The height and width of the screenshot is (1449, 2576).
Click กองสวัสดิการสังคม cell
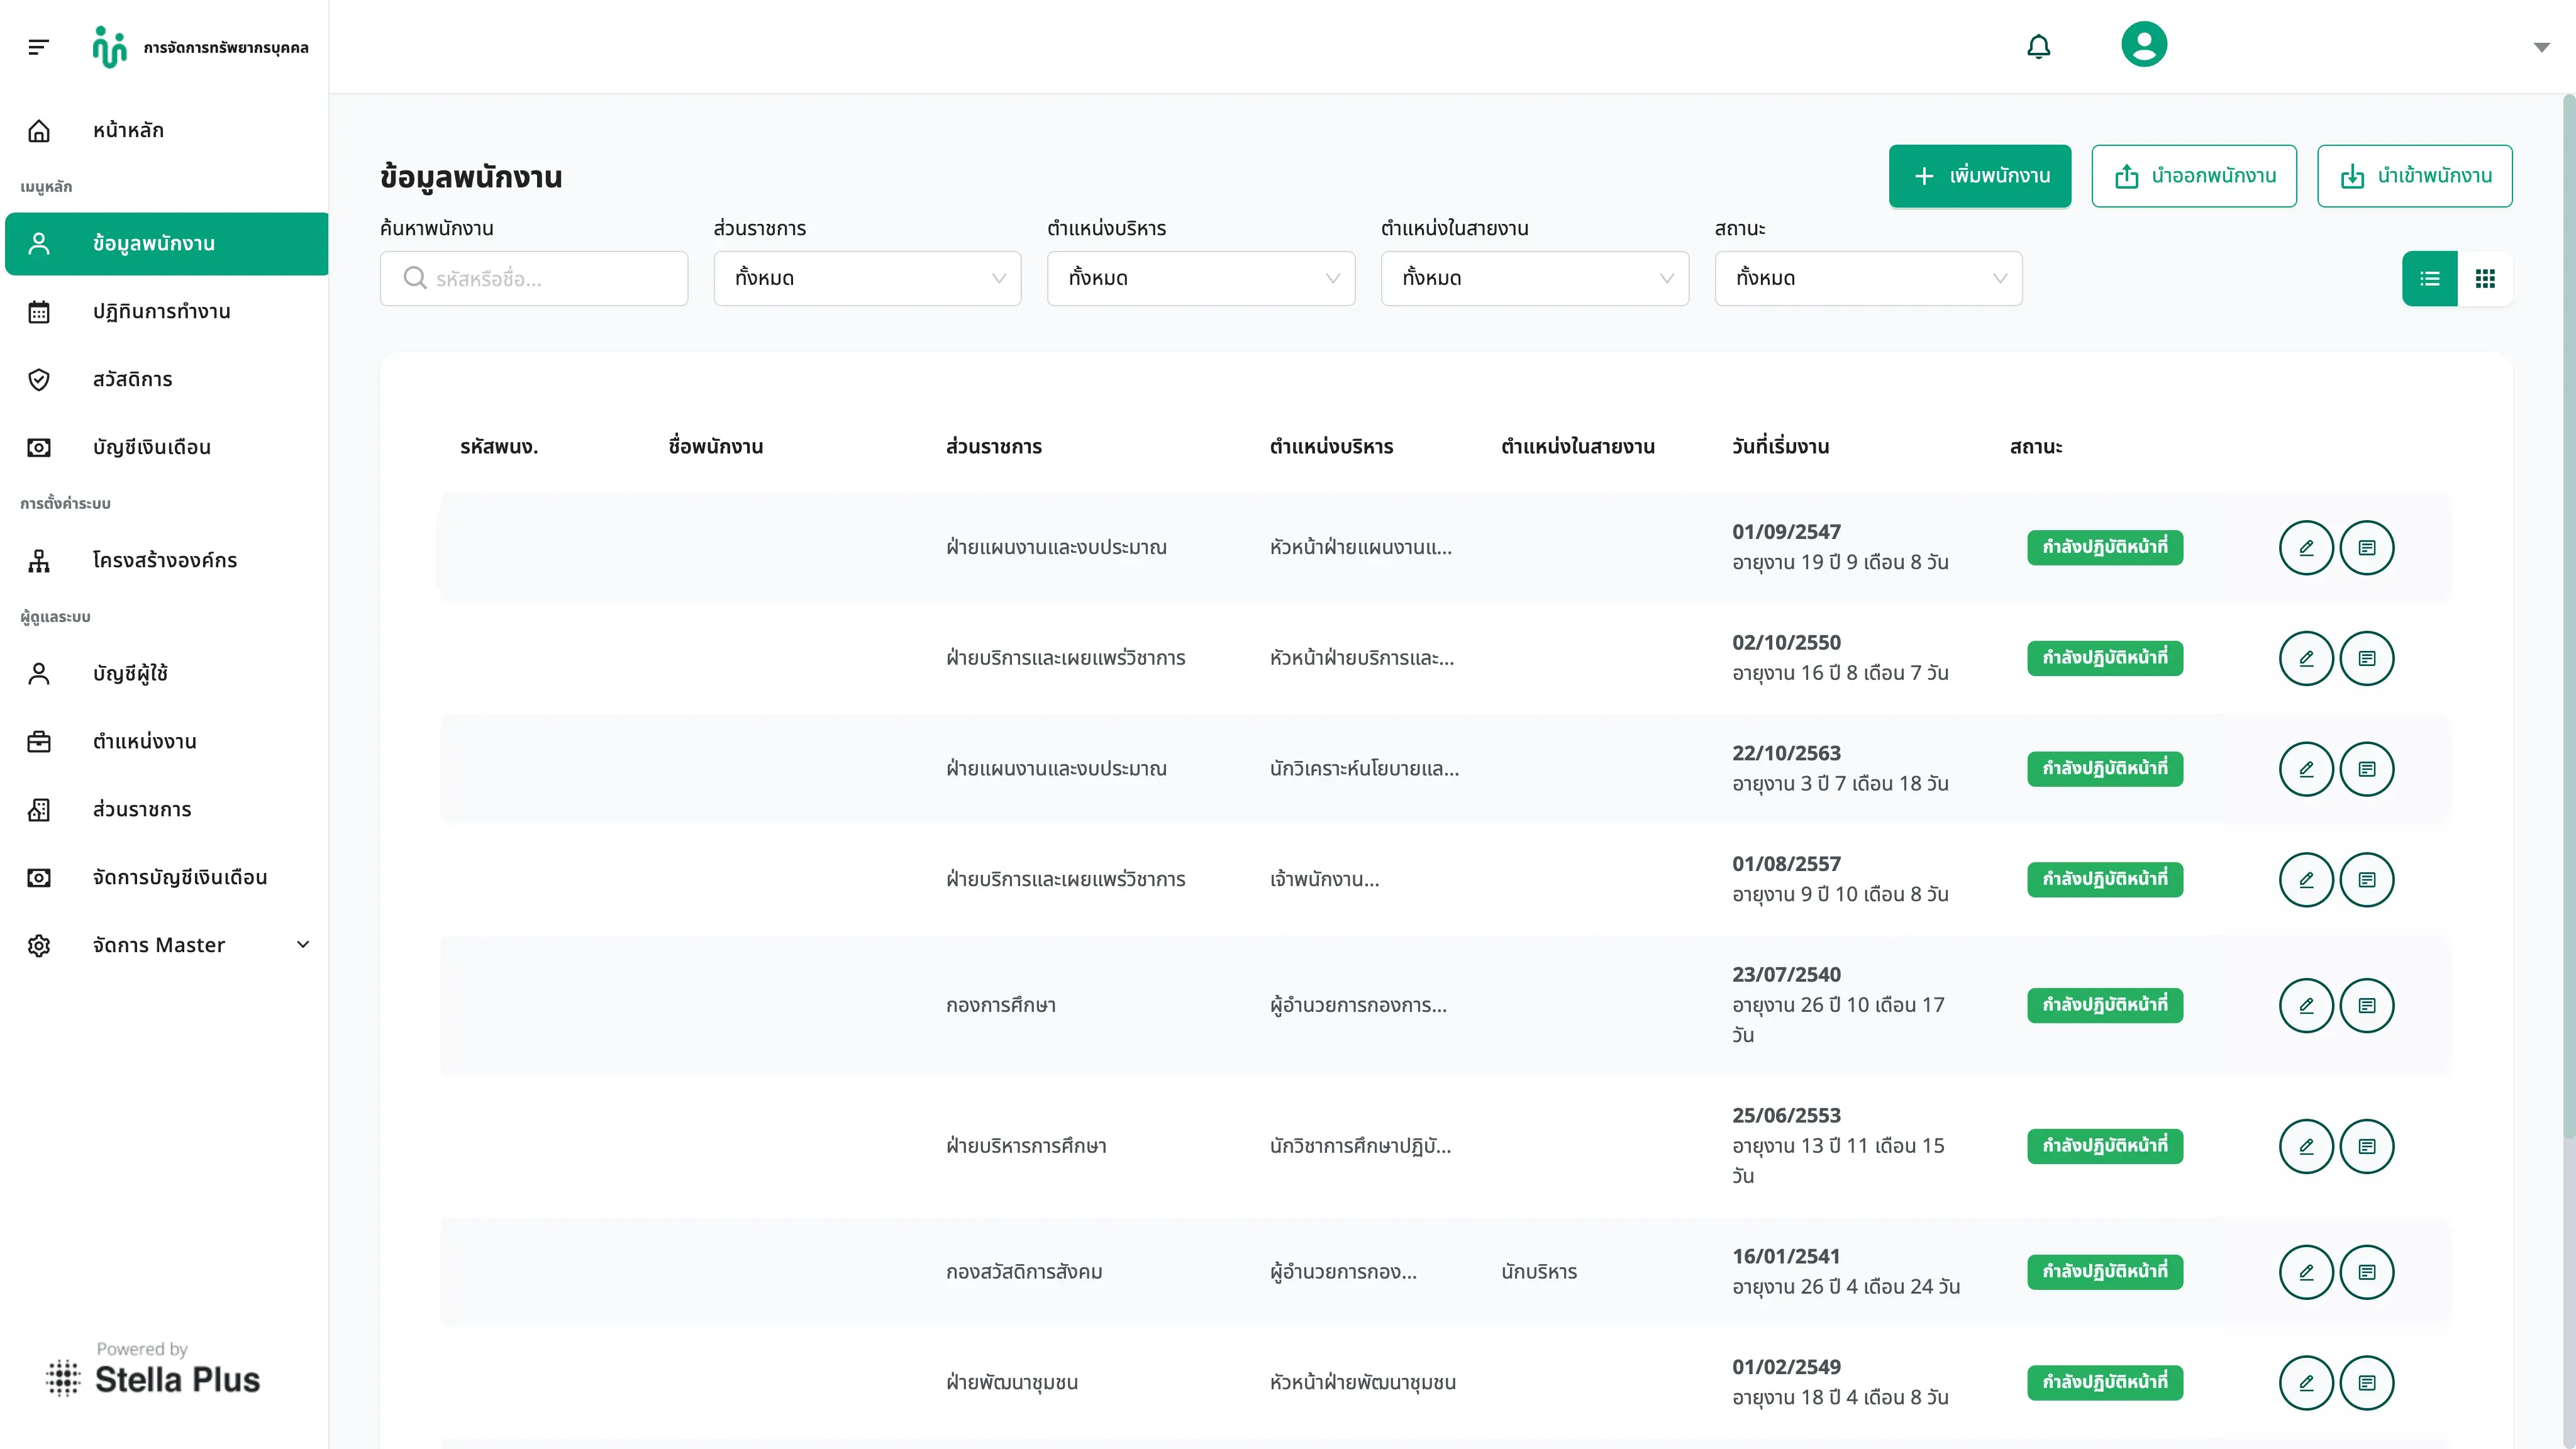pyautogui.click(x=1024, y=1272)
